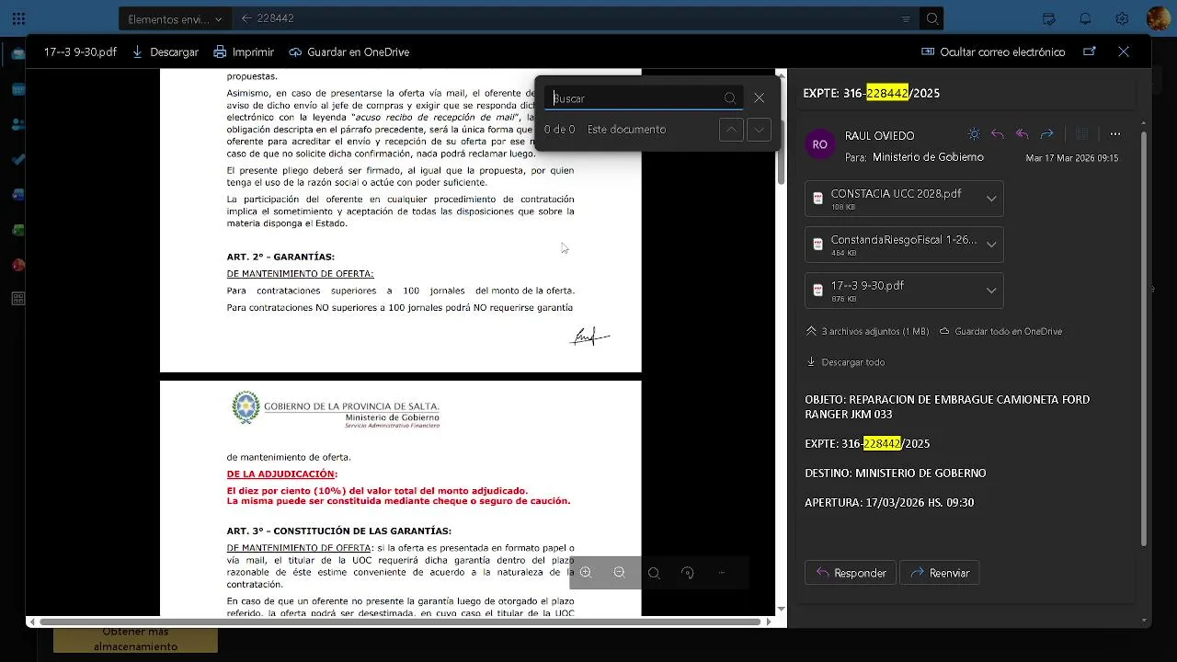
Task: Click reply all double-arrow icon
Action: (x=1022, y=134)
